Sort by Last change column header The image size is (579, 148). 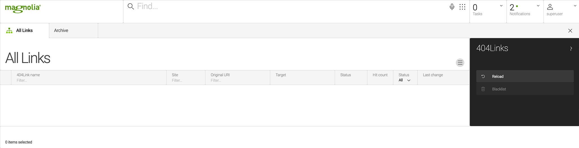tap(433, 75)
